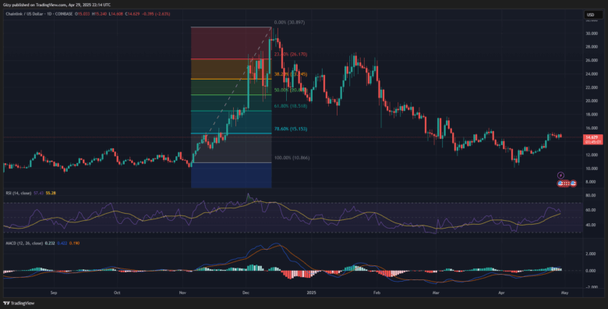
Task: Click the 30.000 price axis label
Action: pyautogui.click(x=592, y=34)
